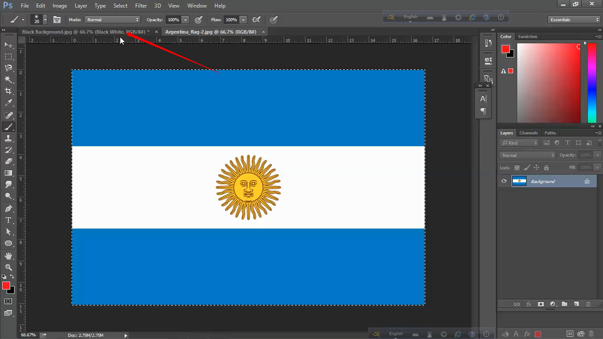Select the Dodge tool

point(8,196)
